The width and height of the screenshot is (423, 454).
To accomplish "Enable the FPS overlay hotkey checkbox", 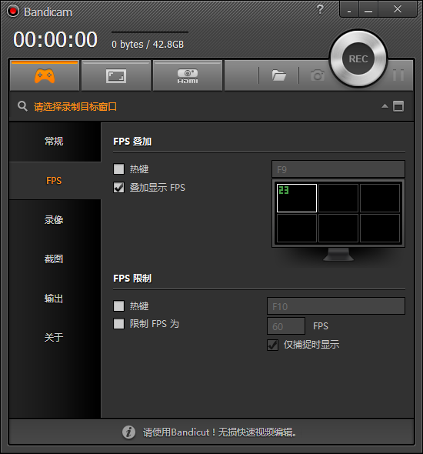I will coord(118,169).
